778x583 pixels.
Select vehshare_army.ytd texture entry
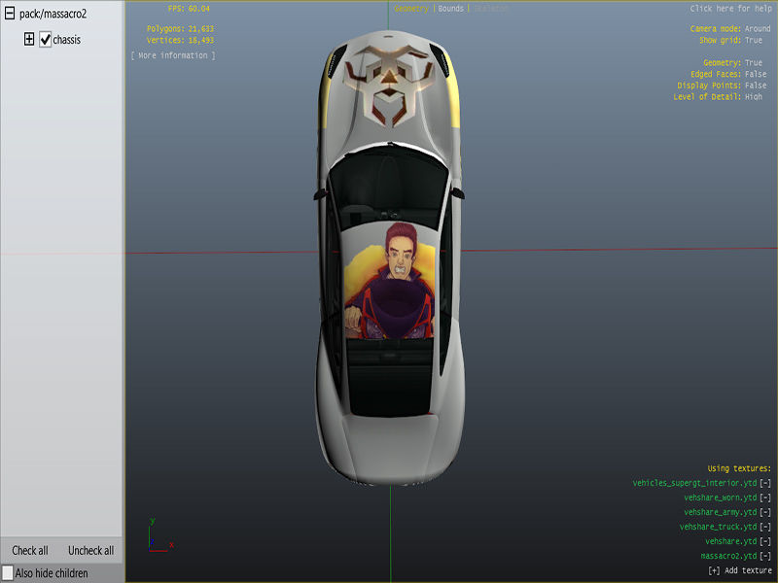(721, 512)
